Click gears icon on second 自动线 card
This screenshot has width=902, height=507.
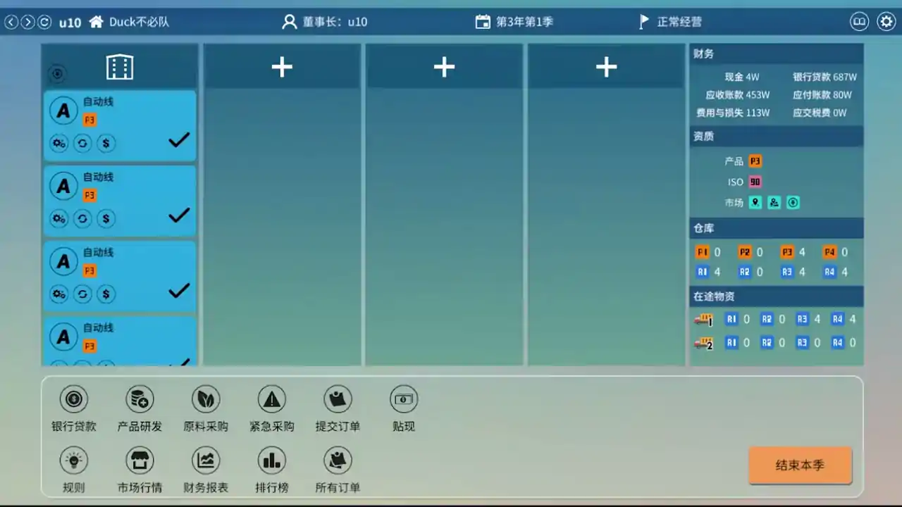tap(59, 219)
